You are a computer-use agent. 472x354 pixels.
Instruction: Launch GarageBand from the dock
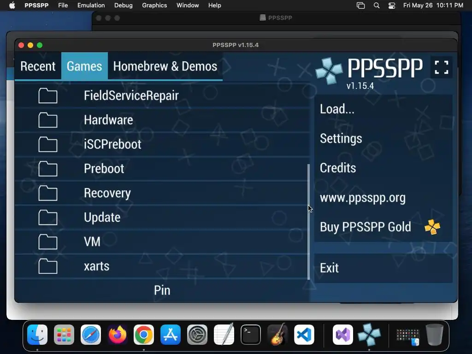[277, 335]
